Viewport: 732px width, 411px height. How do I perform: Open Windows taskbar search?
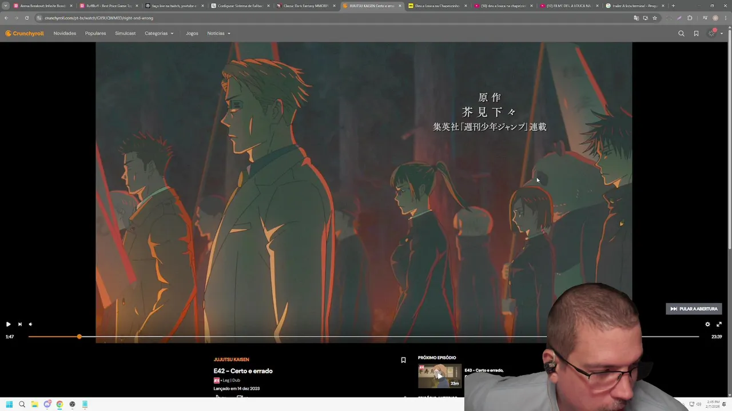point(22,404)
